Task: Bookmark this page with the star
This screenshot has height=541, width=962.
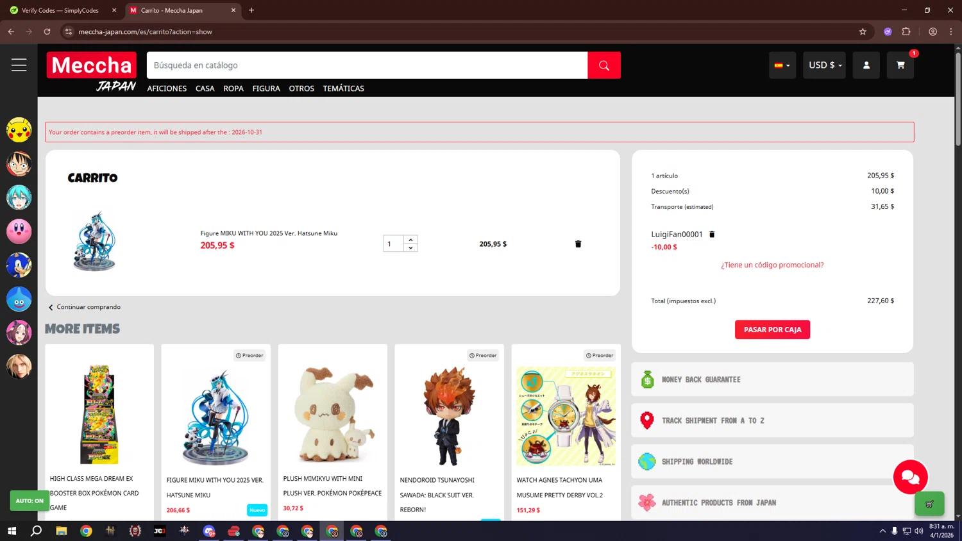Action: [x=863, y=31]
